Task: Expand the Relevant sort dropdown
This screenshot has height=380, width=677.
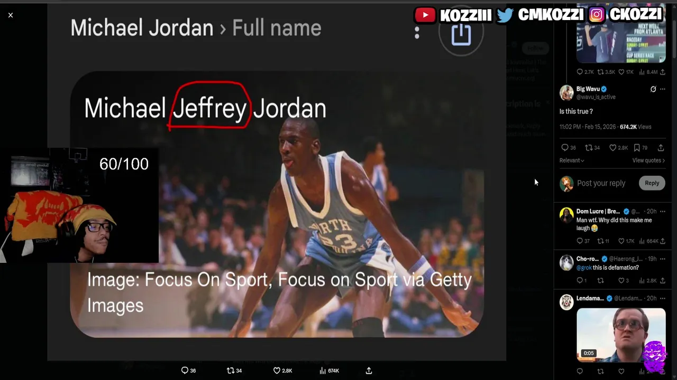Action: click(572, 160)
